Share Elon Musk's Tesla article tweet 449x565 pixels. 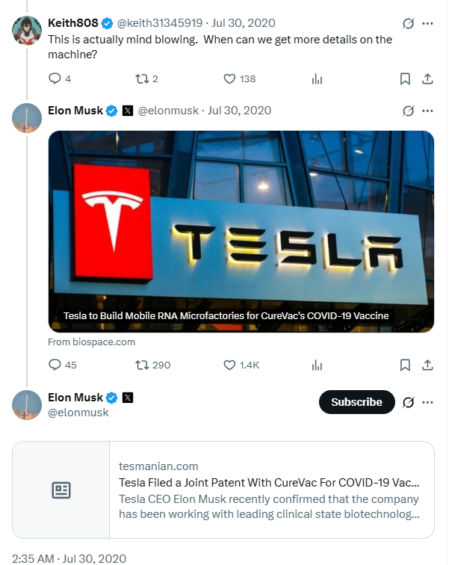click(x=427, y=365)
